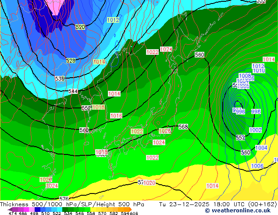Click the blue 1004 isobar label
The image size is (278, 215).
(x=261, y=147)
